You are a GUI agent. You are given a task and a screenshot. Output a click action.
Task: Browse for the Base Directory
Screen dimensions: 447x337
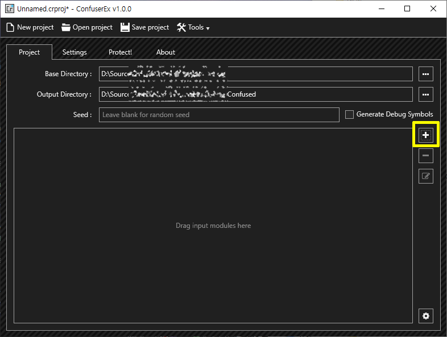click(425, 74)
